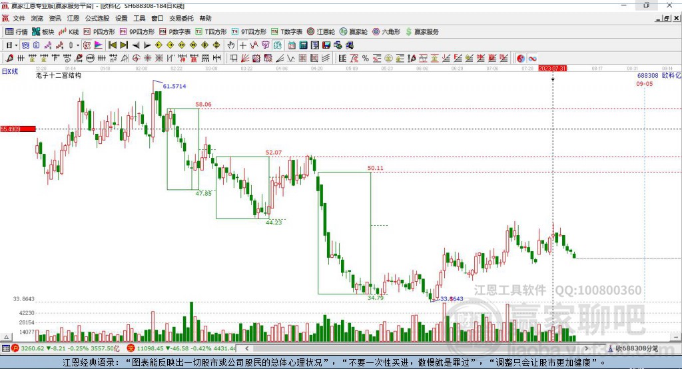Open the 工具 menu
Image resolution: width=682 pixels, height=369 pixels.
(139, 18)
